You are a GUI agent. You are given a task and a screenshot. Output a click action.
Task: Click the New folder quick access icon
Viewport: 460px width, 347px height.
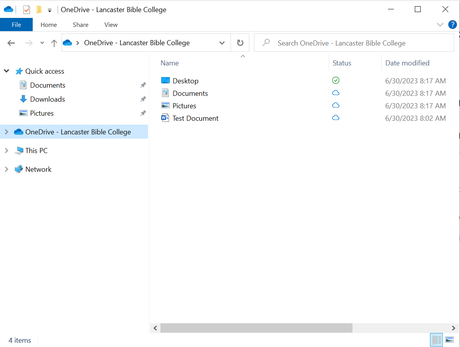click(39, 10)
